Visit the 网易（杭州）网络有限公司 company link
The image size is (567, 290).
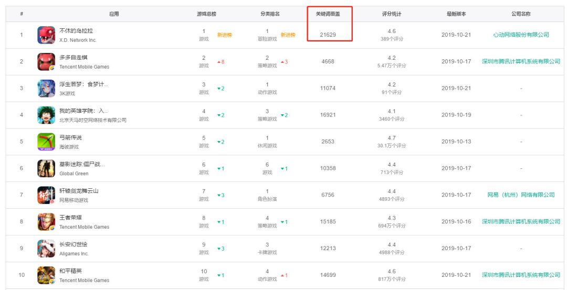point(521,195)
